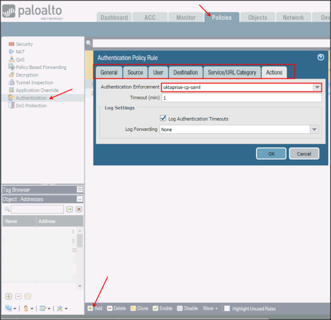Click the green arrow apply filter icon
This screenshot has height=320, width=331.
[x=70, y=209]
